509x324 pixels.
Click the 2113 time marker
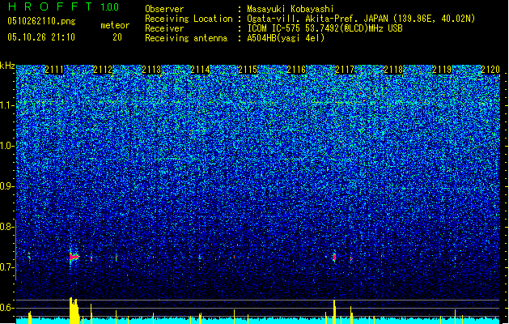point(151,70)
